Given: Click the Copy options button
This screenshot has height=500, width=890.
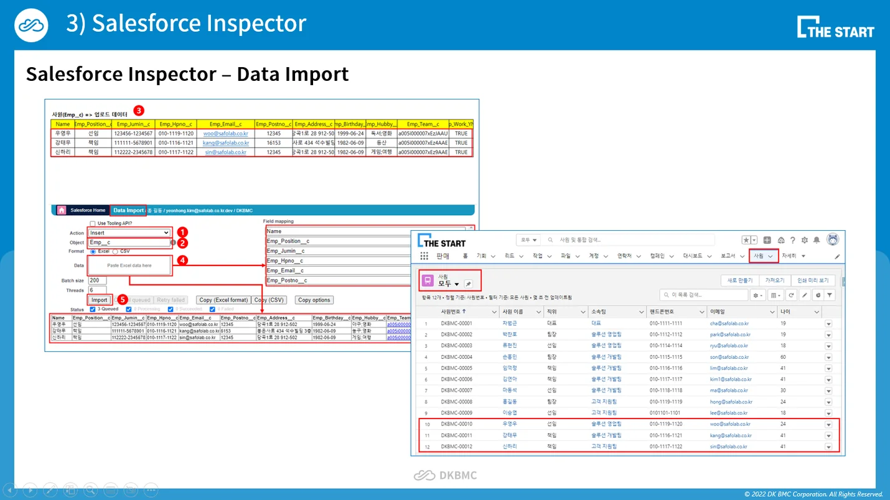Looking at the screenshot, I should [314, 300].
